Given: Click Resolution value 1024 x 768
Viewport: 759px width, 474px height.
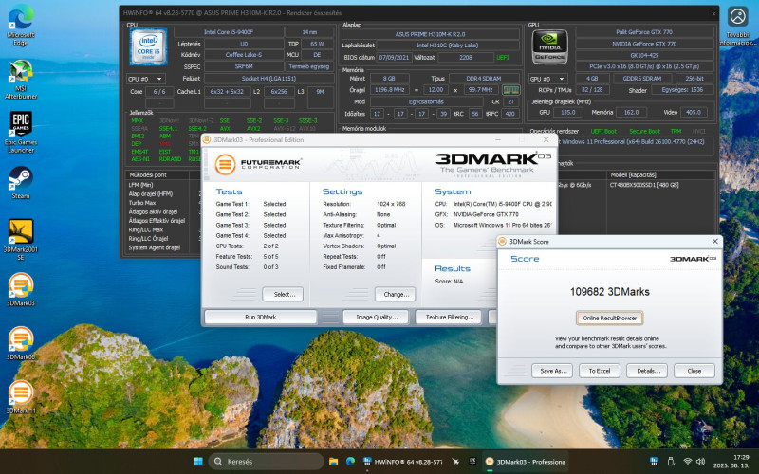Looking at the screenshot, I should coord(391,204).
